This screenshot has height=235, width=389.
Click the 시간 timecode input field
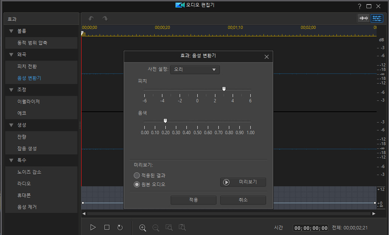311,228
